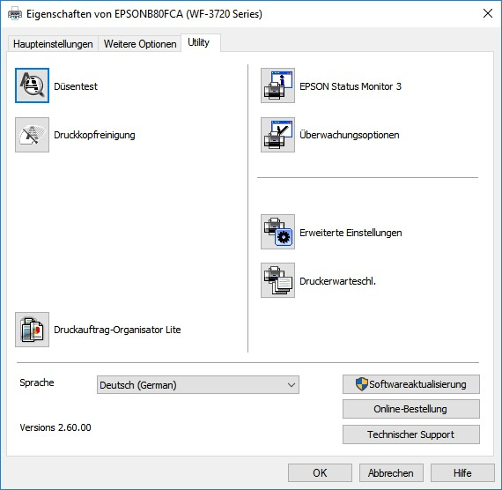Click 'Druckauftrag-Organisator Lite' label text
Image resolution: width=502 pixels, height=490 pixels.
click(117, 330)
